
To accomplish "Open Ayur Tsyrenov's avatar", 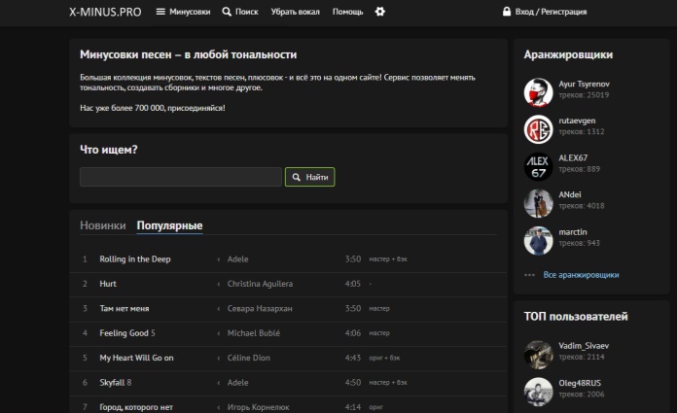I will pyautogui.click(x=538, y=91).
